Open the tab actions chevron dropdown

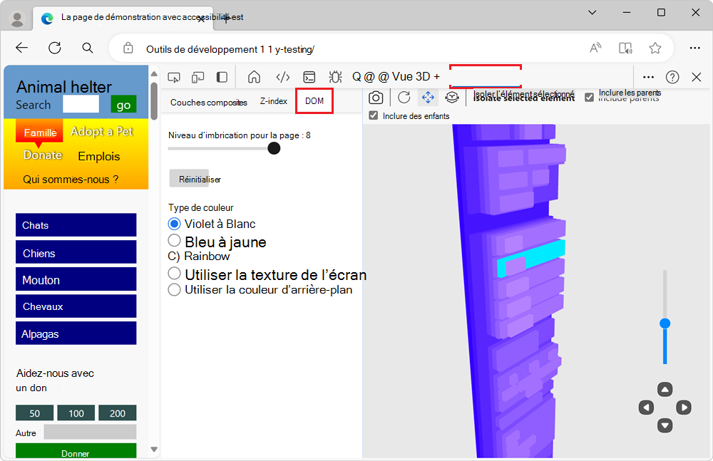pos(592,13)
